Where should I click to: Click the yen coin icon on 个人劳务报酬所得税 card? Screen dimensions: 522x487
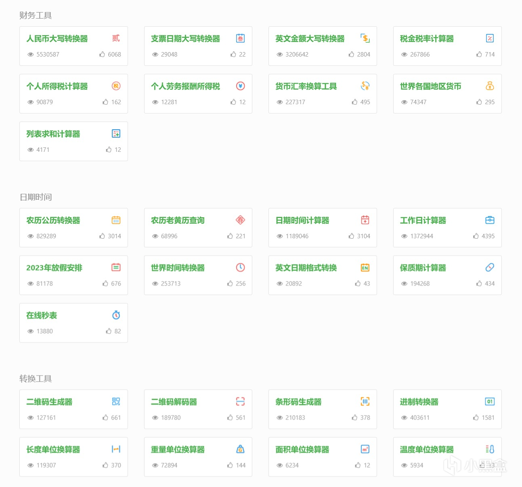pos(241,86)
